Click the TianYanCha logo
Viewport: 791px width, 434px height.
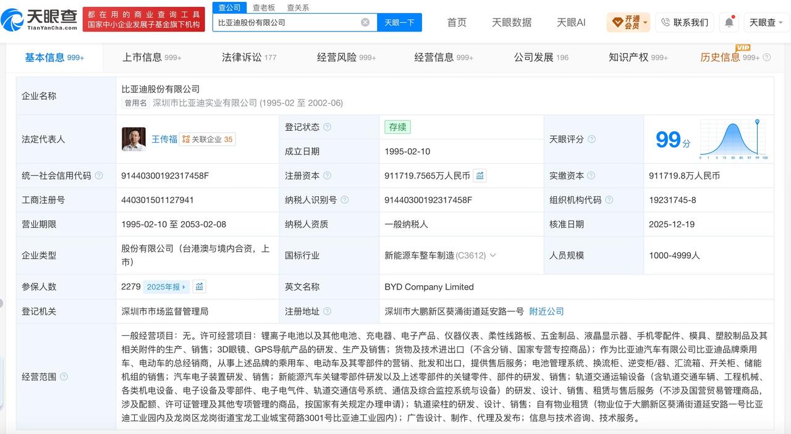tap(40, 20)
